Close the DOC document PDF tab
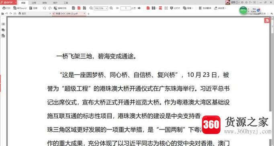The height and width of the screenshot is (146, 274). 85,13
